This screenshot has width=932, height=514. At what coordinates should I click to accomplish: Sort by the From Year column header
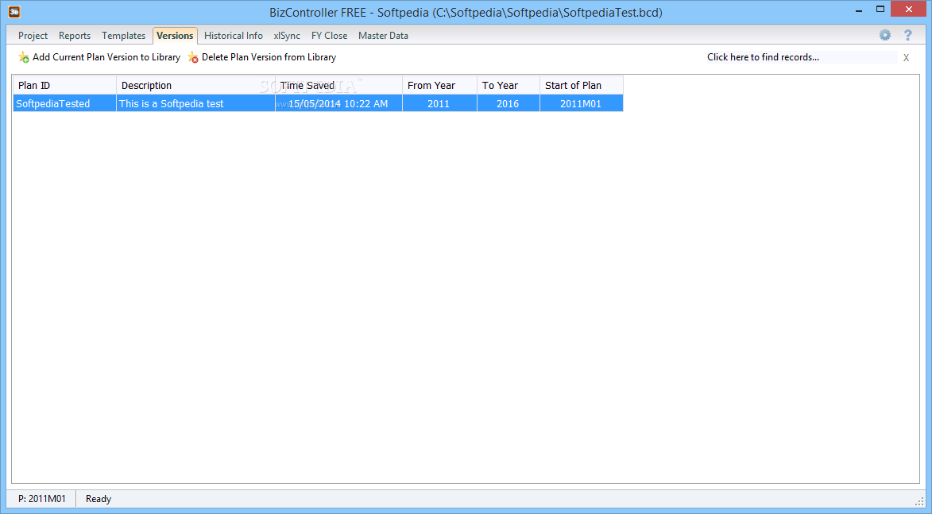[440, 86]
